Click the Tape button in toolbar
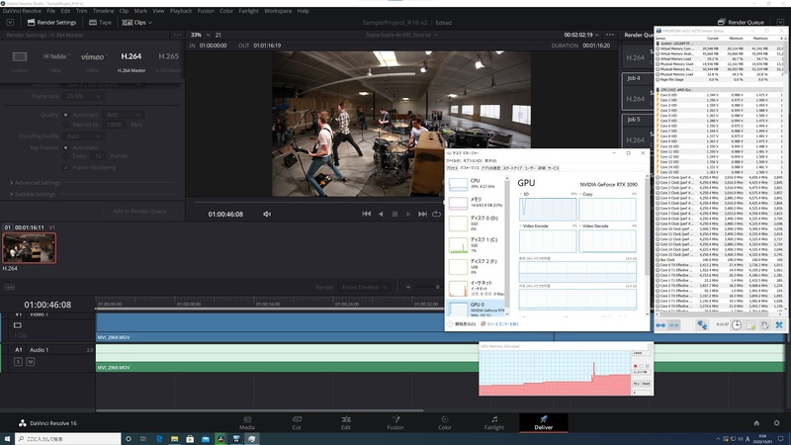791x445 pixels. pyautogui.click(x=100, y=22)
